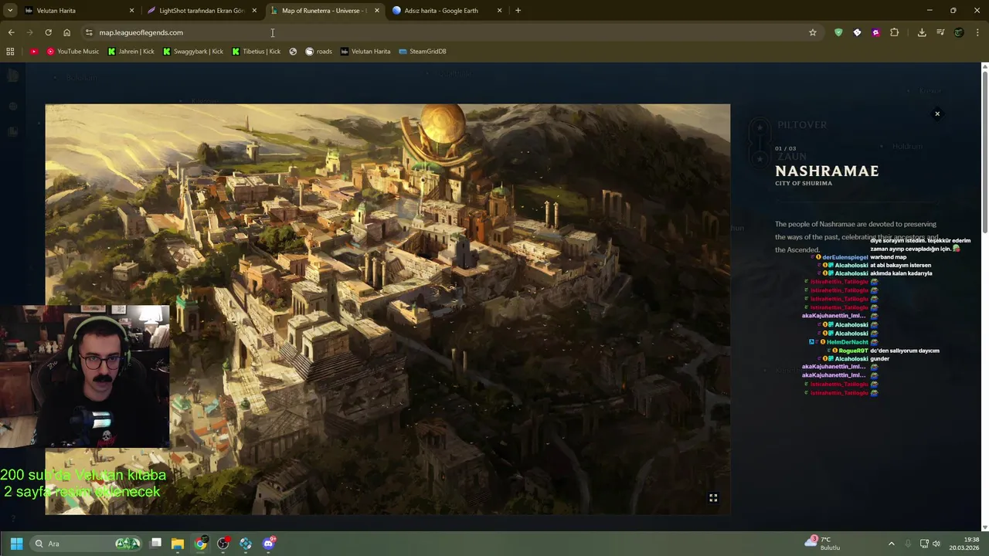Open the globe bookmark icon
The image size is (989, 556).
pyautogui.click(x=293, y=52)
